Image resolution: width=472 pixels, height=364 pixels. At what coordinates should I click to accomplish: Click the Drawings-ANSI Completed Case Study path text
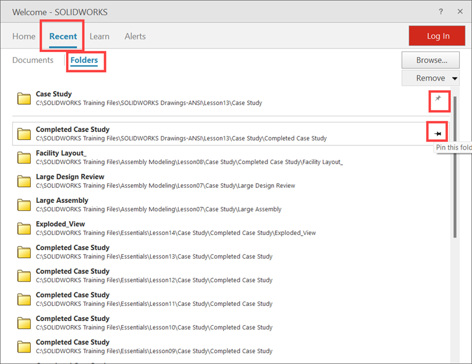[x=181, y=139]
